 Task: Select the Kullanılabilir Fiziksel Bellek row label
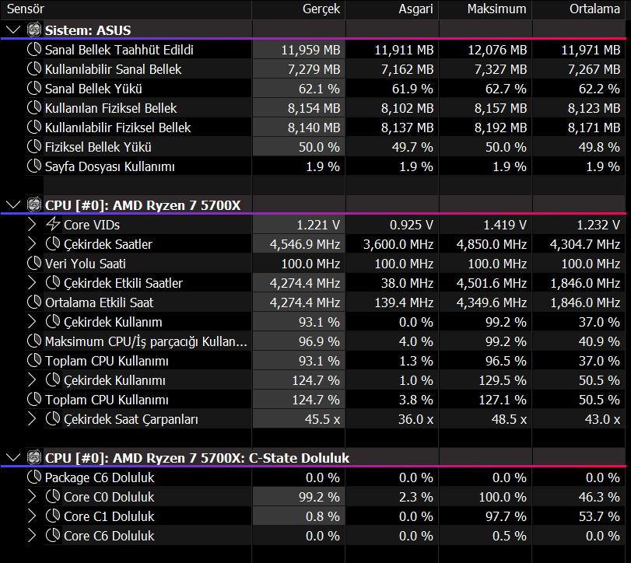118,128
